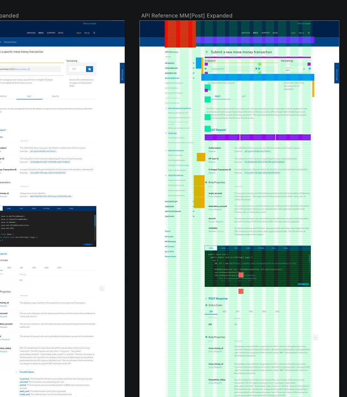Open Release Notes link in left artboard subnav

tap(10, 42)
